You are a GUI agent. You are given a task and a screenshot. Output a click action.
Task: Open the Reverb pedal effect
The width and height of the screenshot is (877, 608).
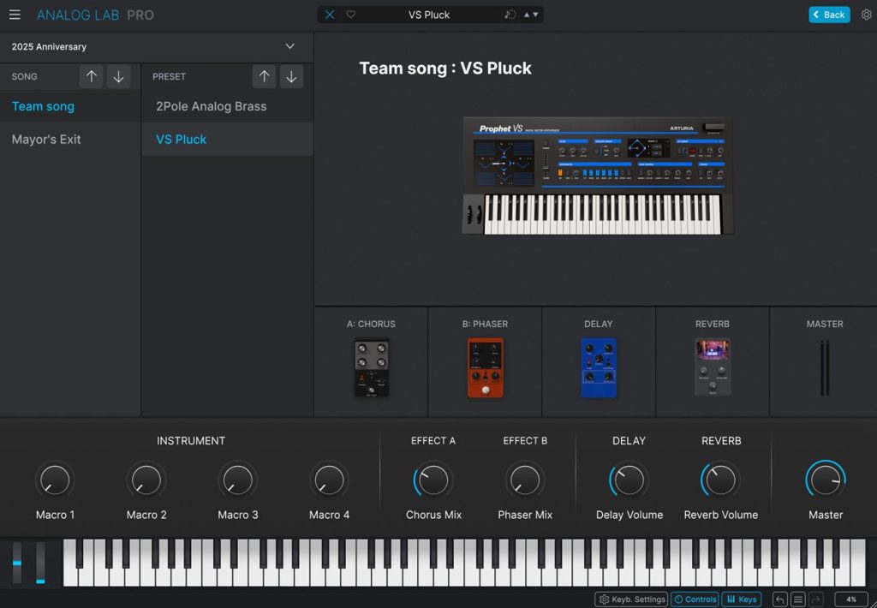pos(713,367)
